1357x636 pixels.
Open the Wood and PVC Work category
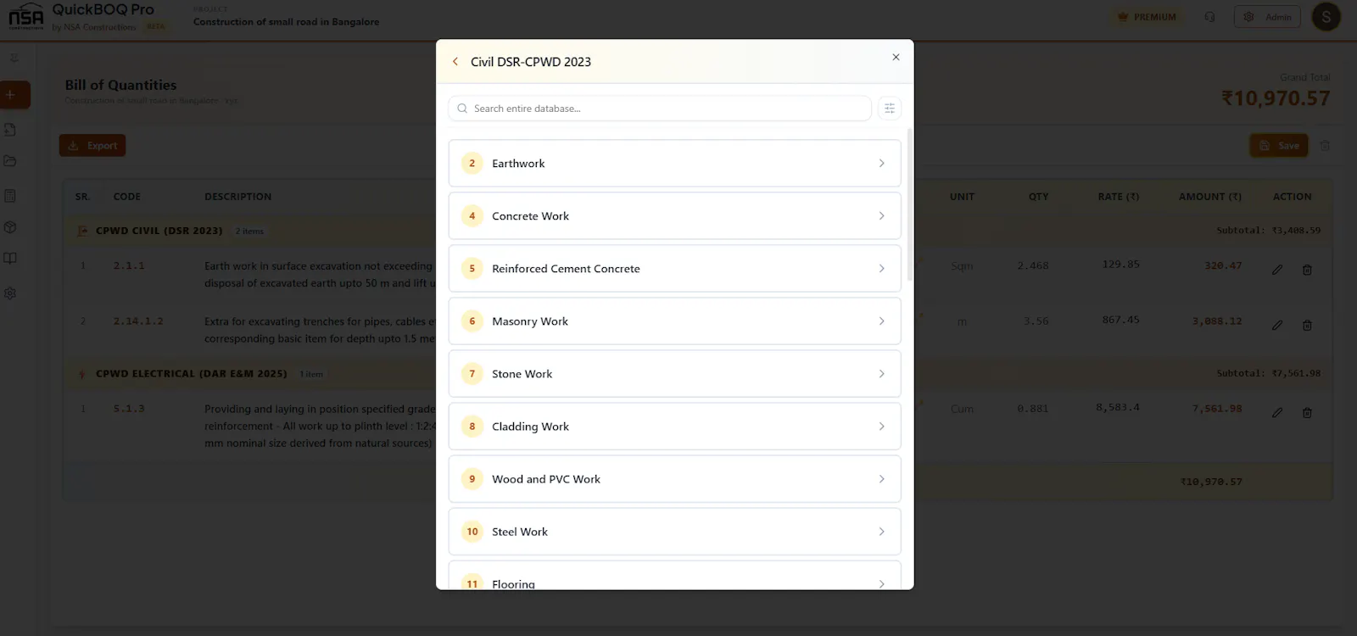click(x=674, y=478)
